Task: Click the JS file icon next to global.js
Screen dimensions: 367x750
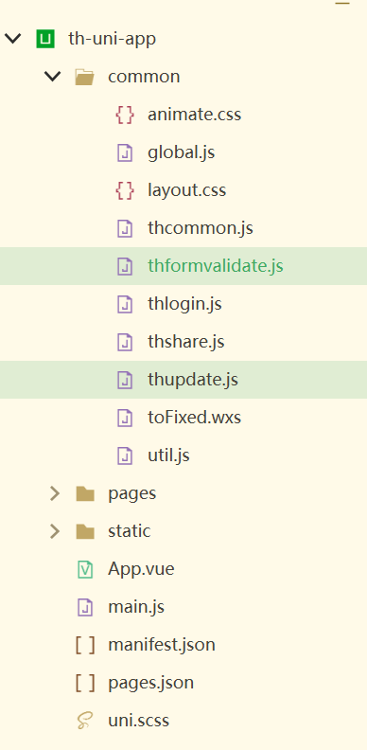Action: pos(125,152)
